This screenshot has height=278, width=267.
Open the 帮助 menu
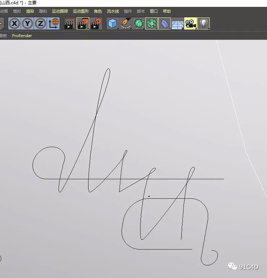167,11
